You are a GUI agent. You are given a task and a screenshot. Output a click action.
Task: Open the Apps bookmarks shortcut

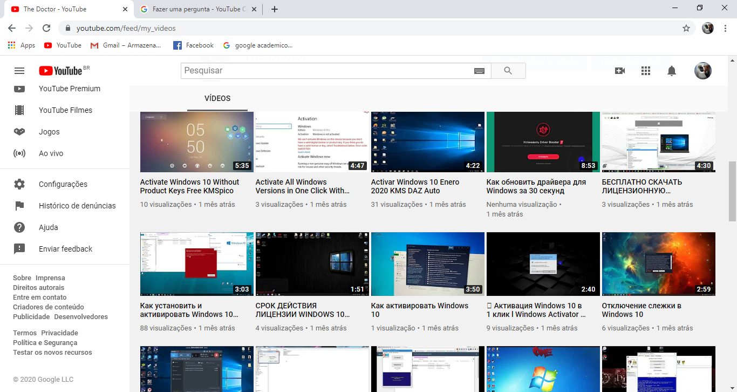tap(22, 45)
